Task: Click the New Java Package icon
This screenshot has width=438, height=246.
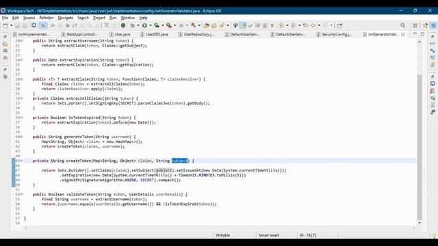Action: (207, 25)
